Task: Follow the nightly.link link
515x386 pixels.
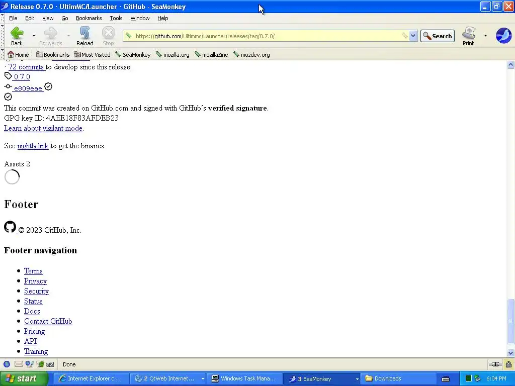Action: point(33,146)
